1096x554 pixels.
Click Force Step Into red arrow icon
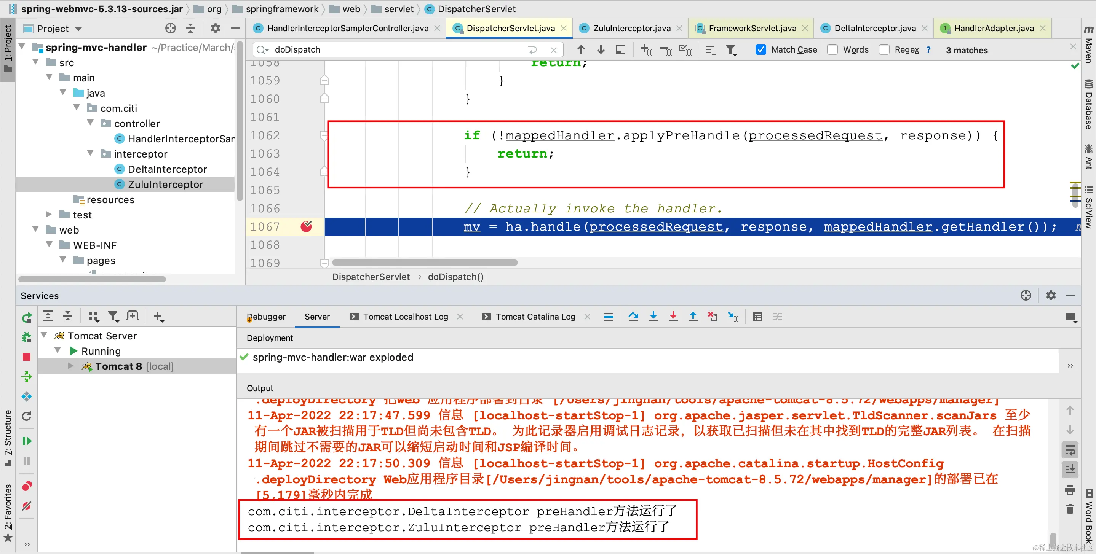673,317
